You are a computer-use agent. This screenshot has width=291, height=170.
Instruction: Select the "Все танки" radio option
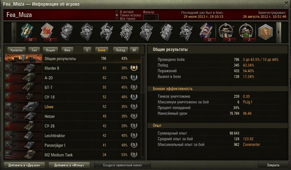117,18
